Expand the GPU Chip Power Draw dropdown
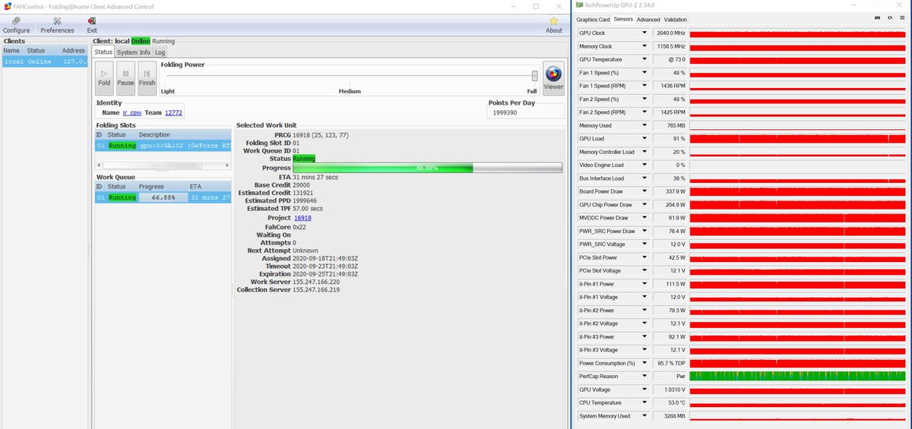This screenshot has width=912, height=429. pyautogui.click(x=644, y=205)
